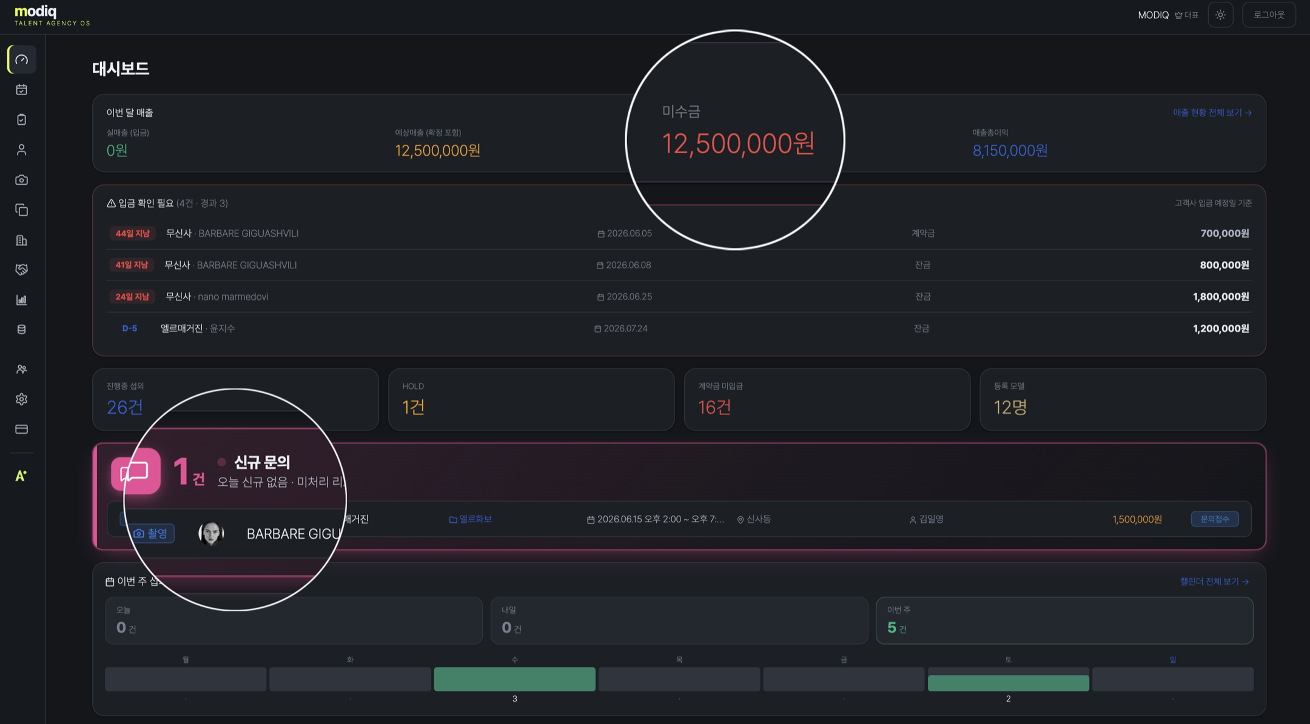Click the 1,800,000원 amount

pyautogui.click(x=1221, y=297)
